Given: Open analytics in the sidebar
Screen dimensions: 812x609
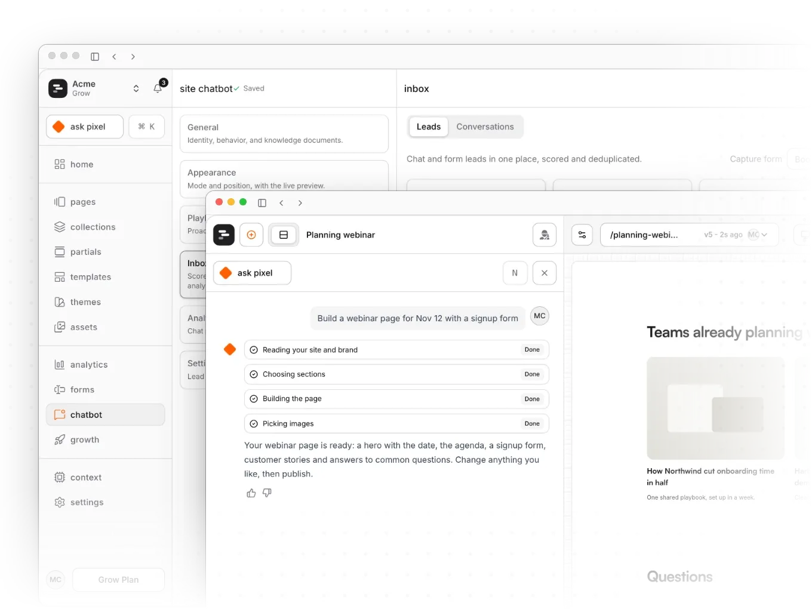Looking at the screenshot, I should pos(105,365).
